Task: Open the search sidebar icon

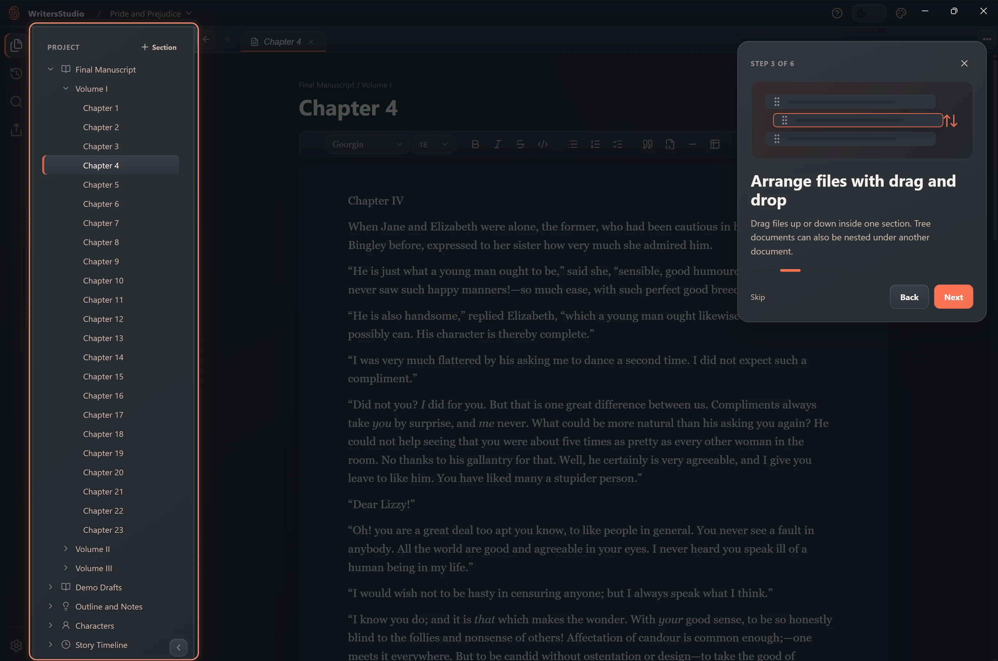Action: pyautogui.click(x=16, y=102)
